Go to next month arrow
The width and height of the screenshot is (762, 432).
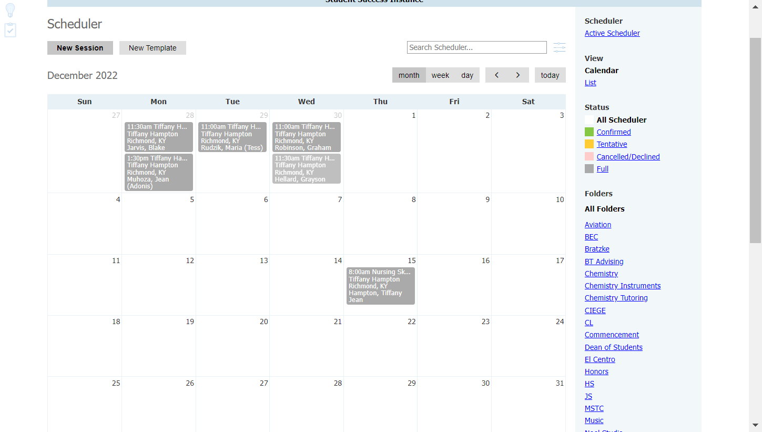point(518,75)
